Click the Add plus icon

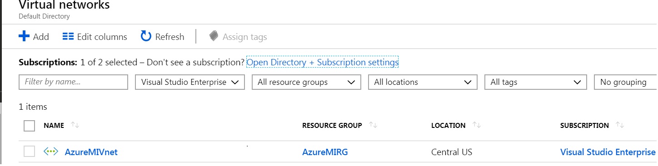click(x=24, y=36)
